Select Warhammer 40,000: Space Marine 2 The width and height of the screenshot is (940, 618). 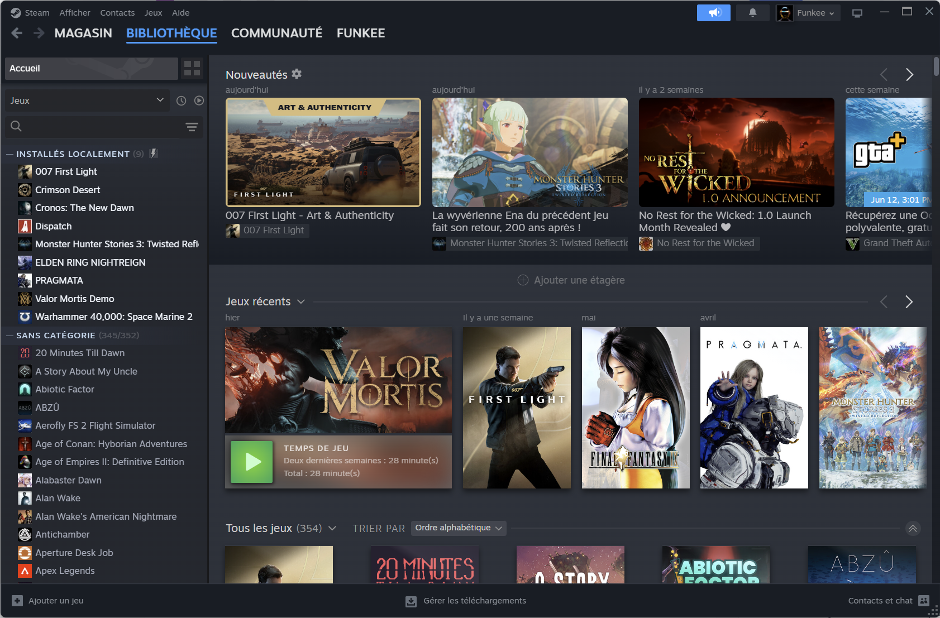point(113,317)
